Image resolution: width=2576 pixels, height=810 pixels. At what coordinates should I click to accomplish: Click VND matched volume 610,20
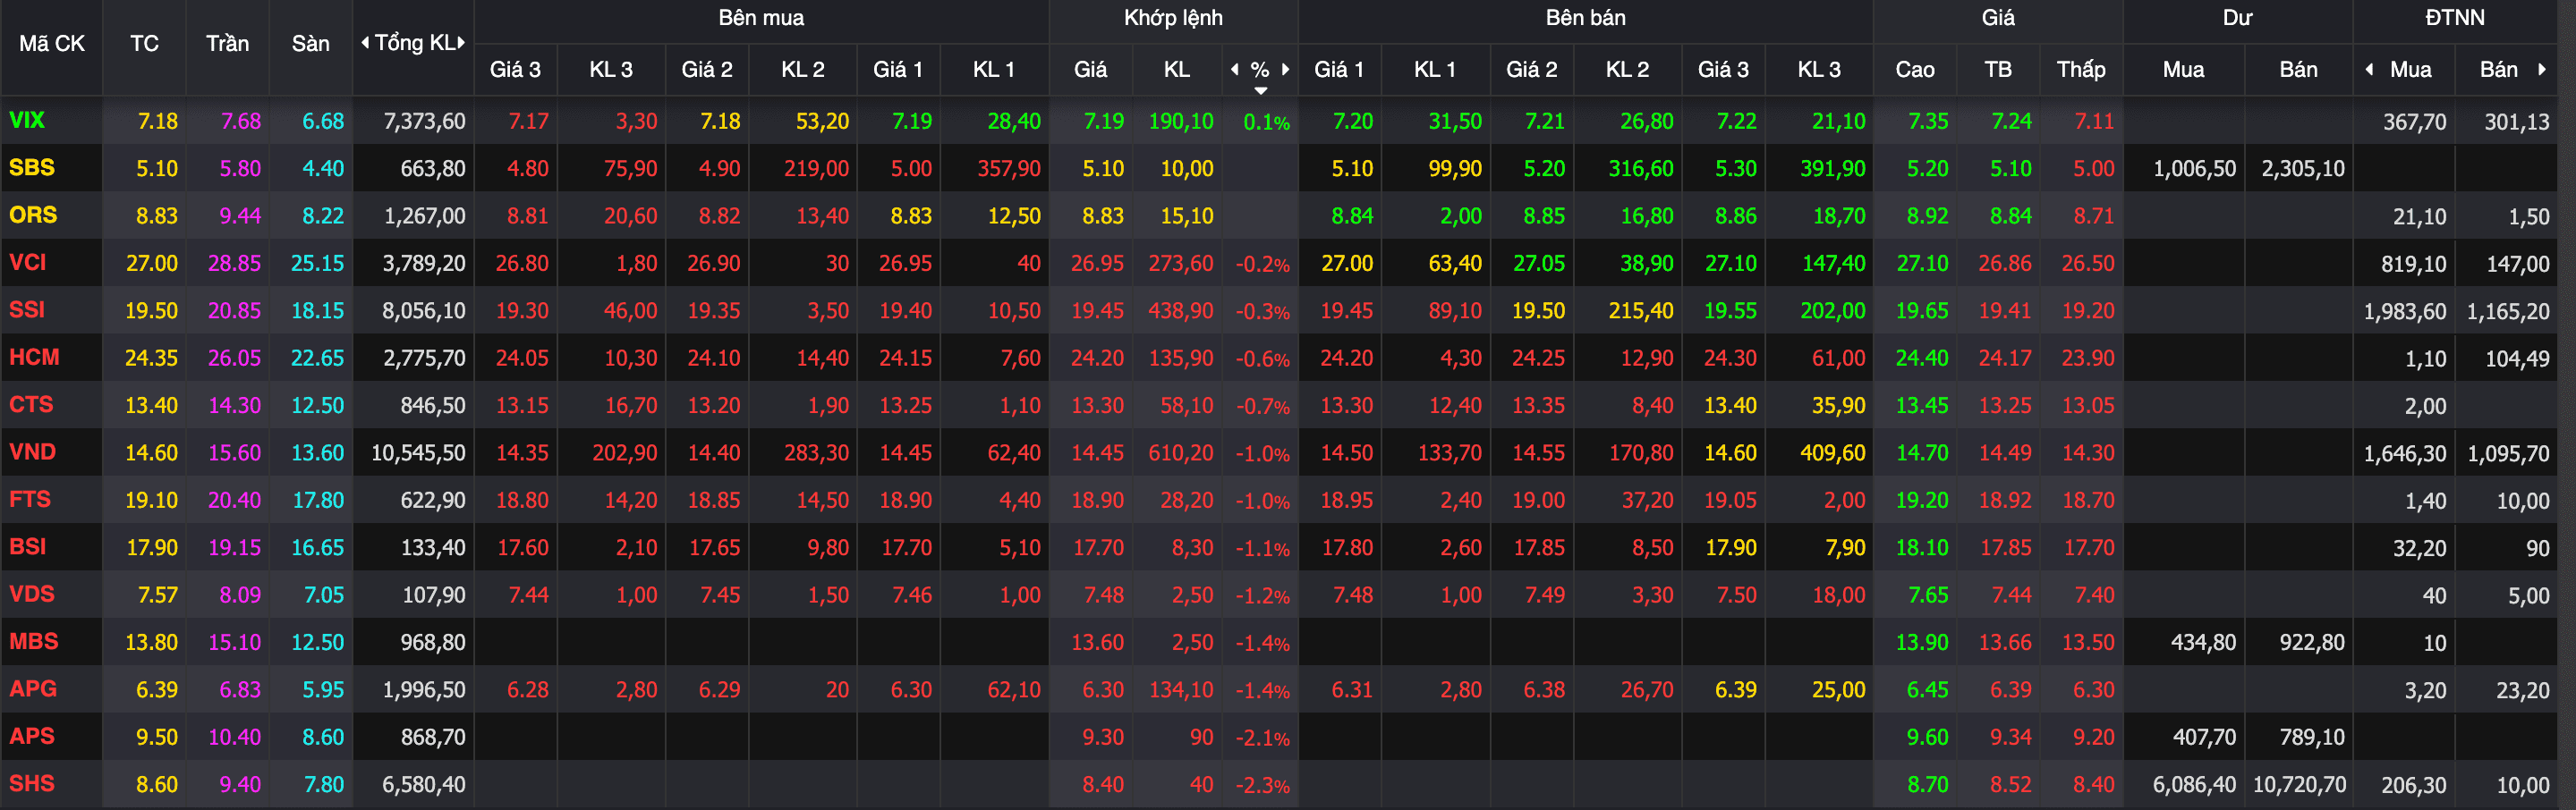[x=1181, y=453]
